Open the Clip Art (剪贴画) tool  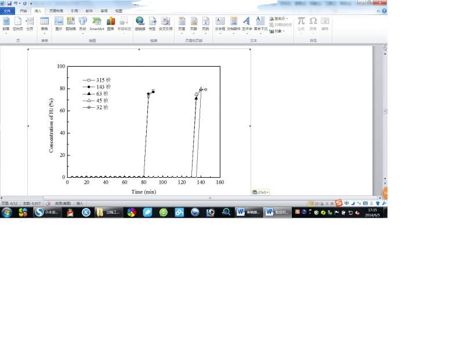pos(71,24)
